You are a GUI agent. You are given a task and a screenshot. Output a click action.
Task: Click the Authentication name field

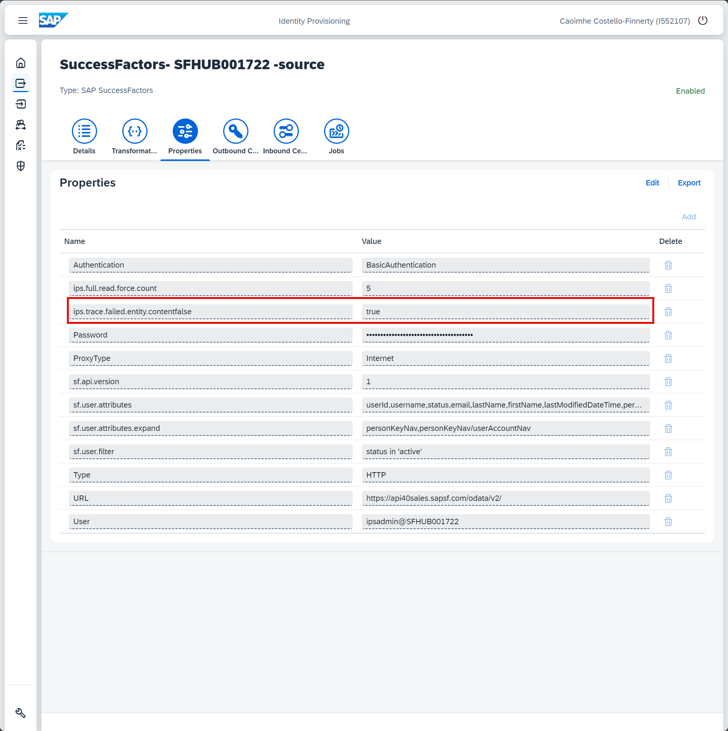[211, 265]
